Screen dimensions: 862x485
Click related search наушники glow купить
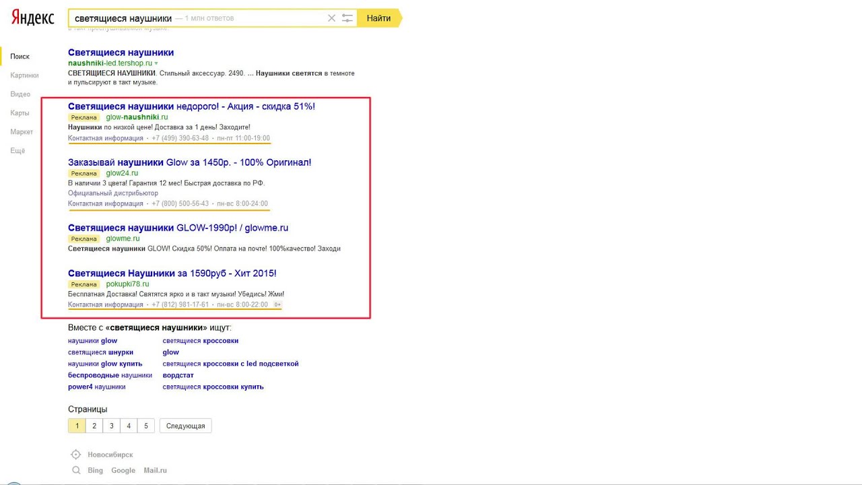(x=105, y=364)
